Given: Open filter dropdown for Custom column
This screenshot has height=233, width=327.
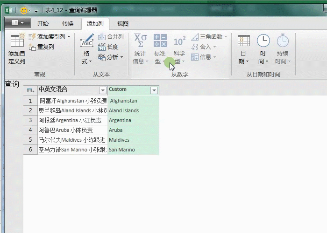Looking at the screenshot, I should (x=154, y=90).
